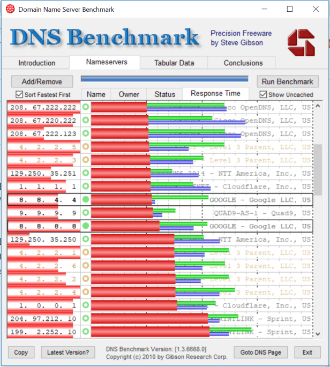This screenshot has height=367, width=330.
Task: Select the 204.97.212.10 address
Action: tap(43, 319)
